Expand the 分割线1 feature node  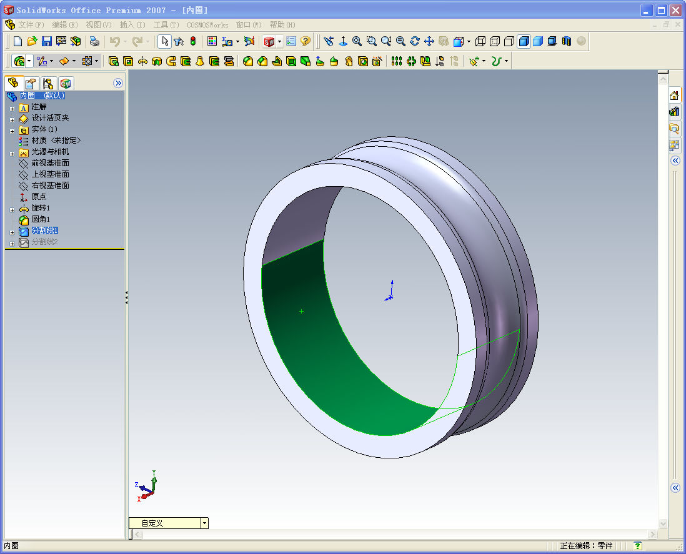pyautogui.click(x=12, y=232)
